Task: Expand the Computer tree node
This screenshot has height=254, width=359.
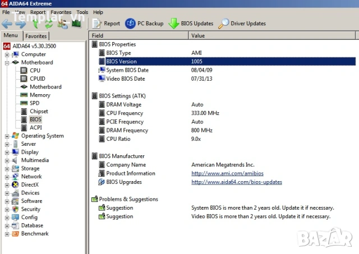Action: pyautogui.click(x=7, y=55)
